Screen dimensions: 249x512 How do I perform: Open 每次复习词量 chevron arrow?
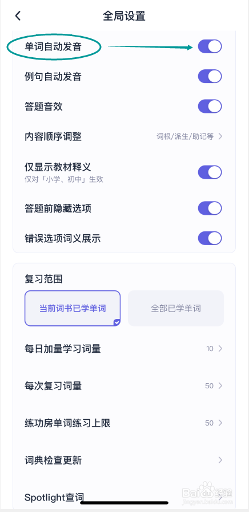click(220, 386)
